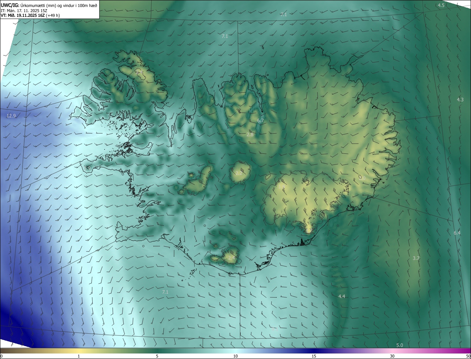Click the 0 tick on the color scale
The image size is (471, 359).
coord(1,356)
